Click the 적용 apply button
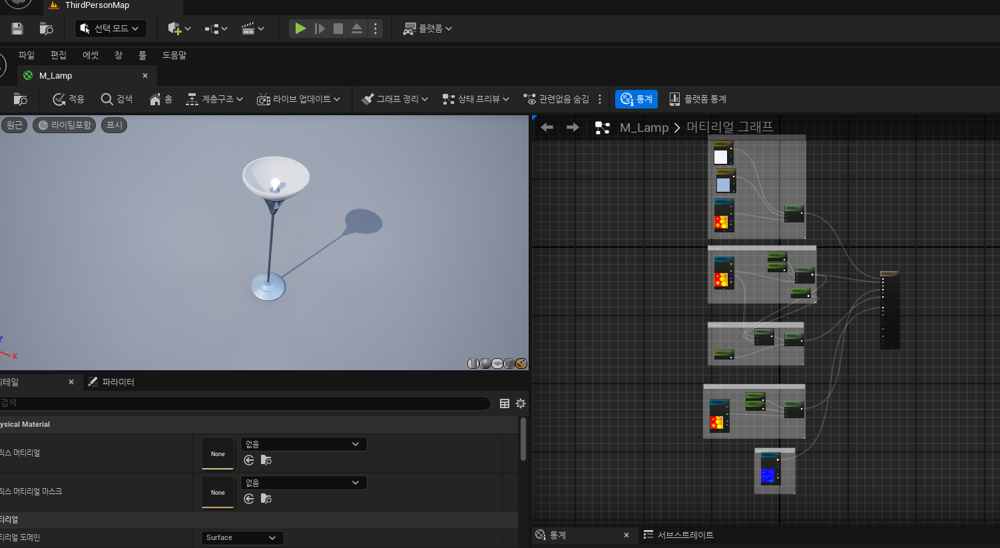The height and width of the screenshot is (548, 1000). pos(69,99)
